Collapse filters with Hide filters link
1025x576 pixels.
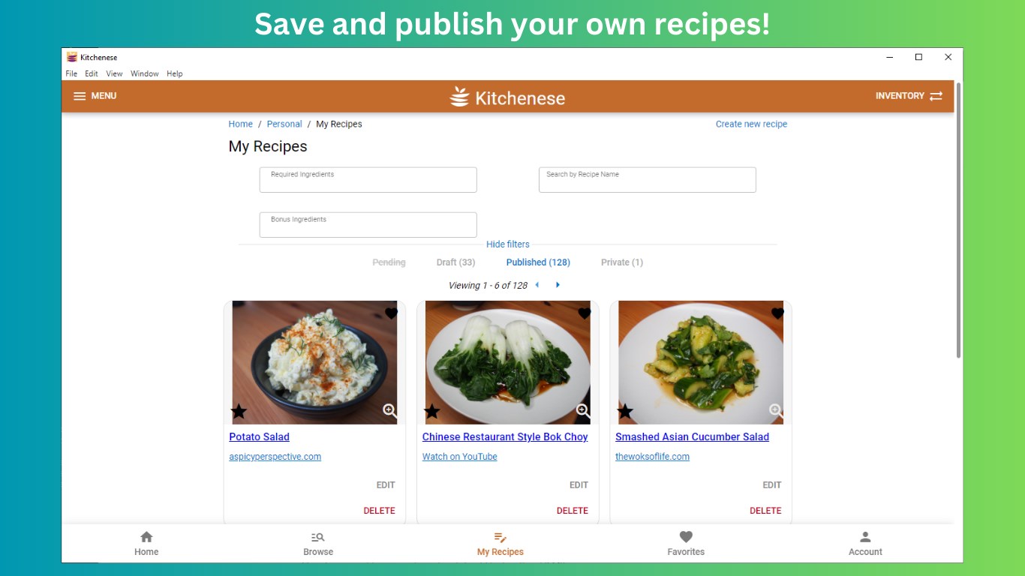pos(508,244)
